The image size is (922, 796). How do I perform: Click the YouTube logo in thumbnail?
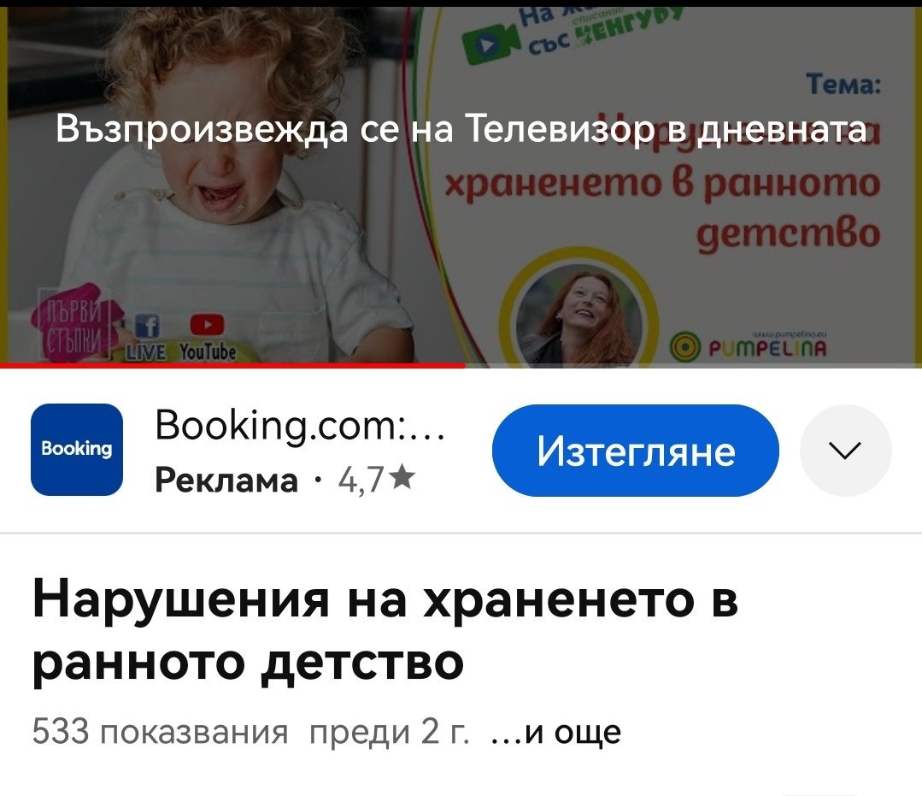208,338
